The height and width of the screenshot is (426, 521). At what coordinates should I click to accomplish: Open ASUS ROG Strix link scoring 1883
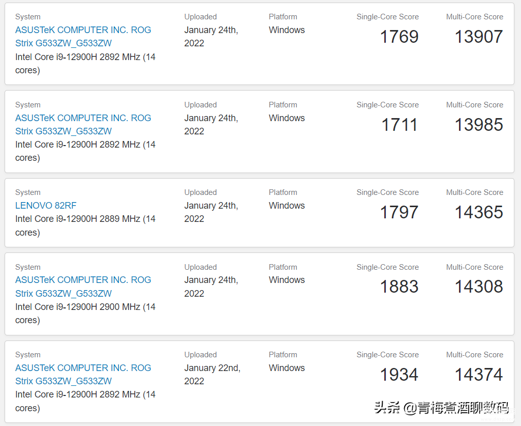click(83, 287)
